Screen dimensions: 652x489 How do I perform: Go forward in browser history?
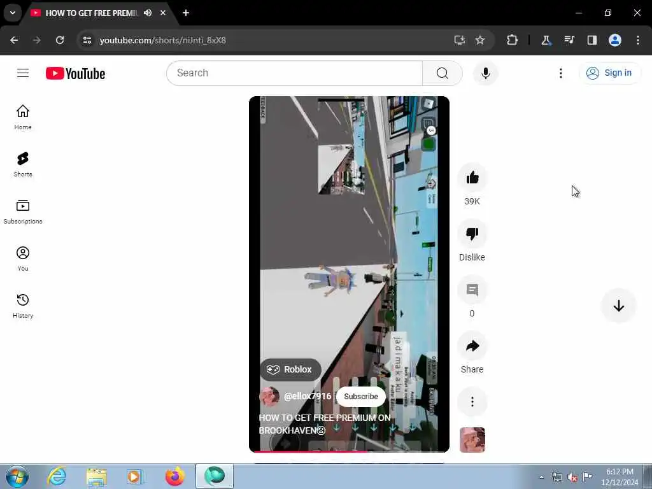pyautogui.click(x=37, y=40)
